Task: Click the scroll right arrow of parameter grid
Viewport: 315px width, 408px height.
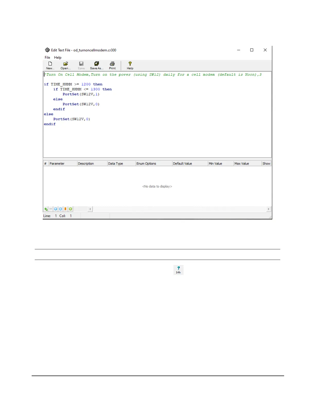Action: (x=269, y=209)
